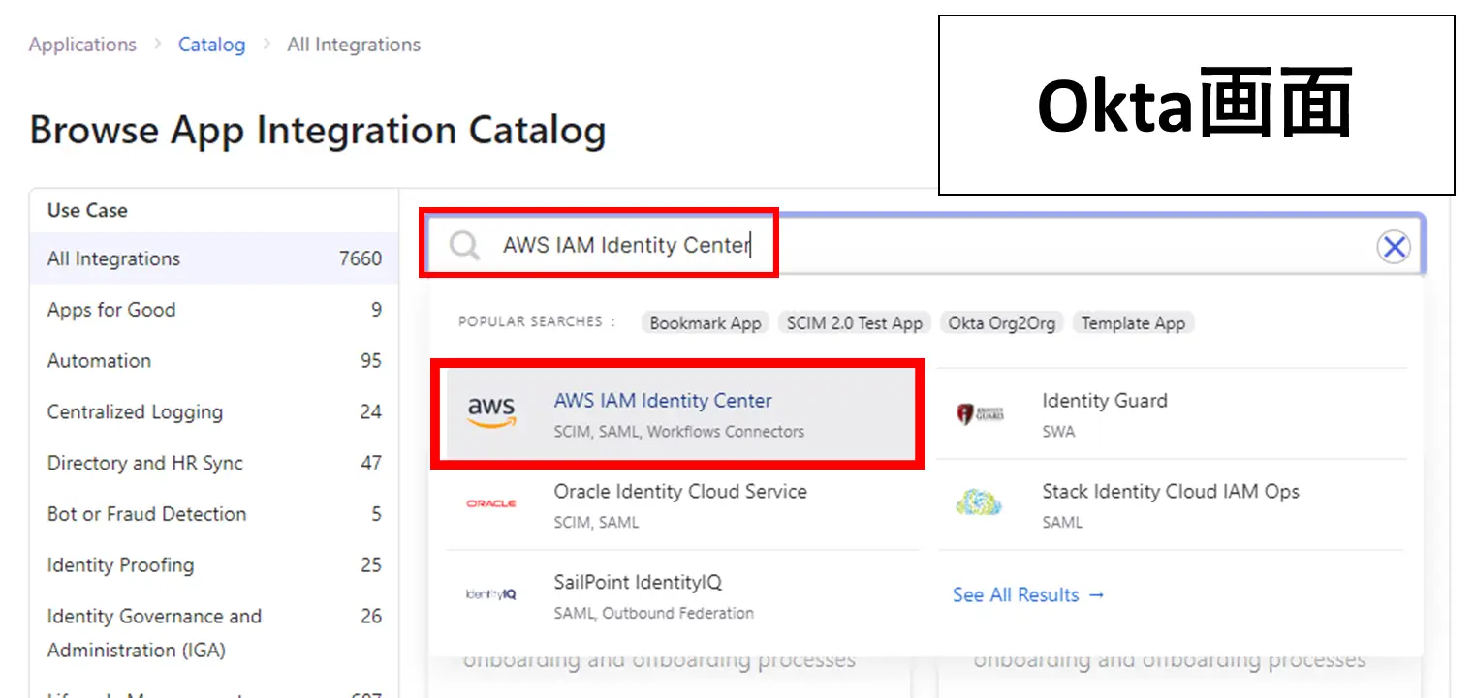The height and width of the screenshot is (698, 1475).
Task: Click Browse App Integration Catalog heading
Action: click(318, 131)
